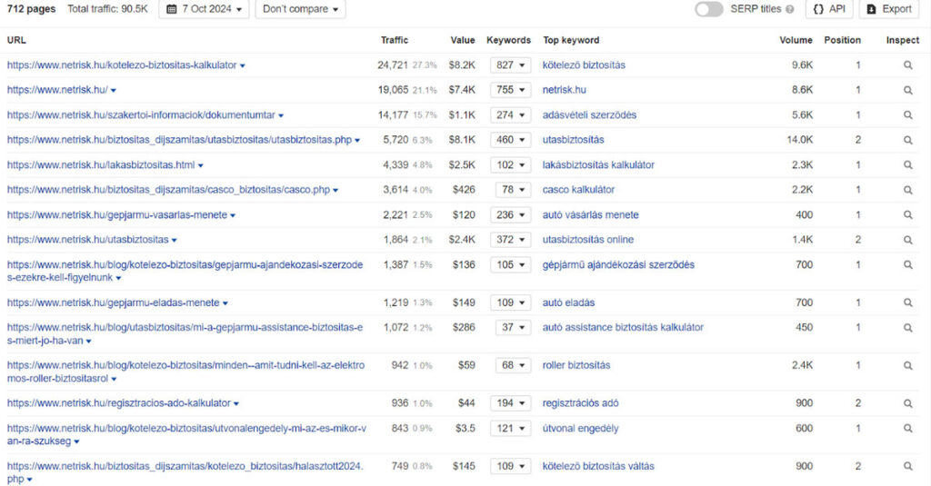This screenshot has width=931, height=486.
Task: Sort by the Traffic column header
Action: [395, 40]
